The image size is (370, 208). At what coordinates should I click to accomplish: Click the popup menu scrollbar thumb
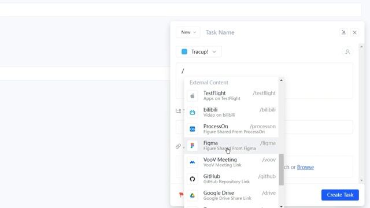point(282,169)
